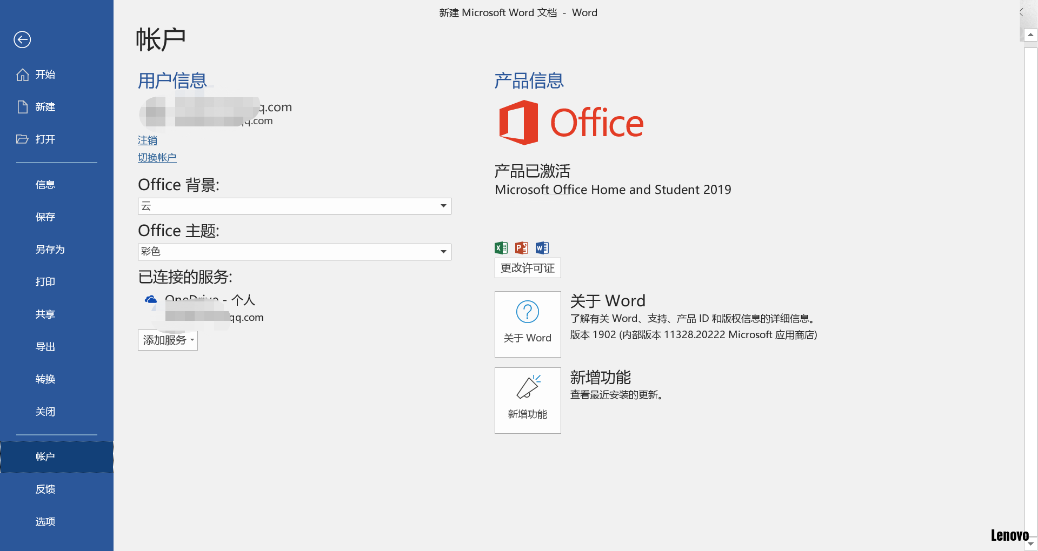Click the 帐户 page title
The width and height of the screenshot is (1038, 551).
[x=161, y=39]
